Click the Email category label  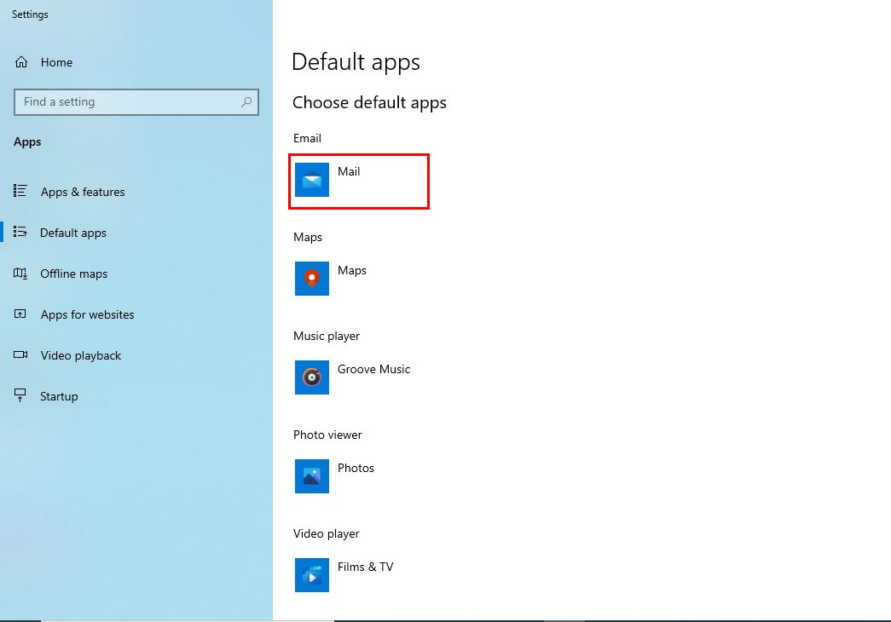307,138
